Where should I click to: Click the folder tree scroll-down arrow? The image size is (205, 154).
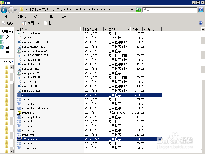(x=12, y=151)
